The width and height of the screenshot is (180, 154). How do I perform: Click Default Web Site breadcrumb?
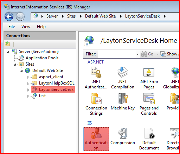pos(101,16)
